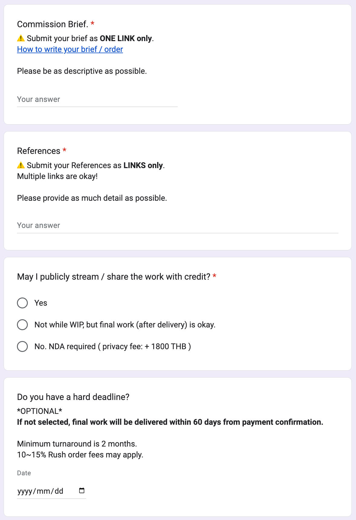Click the warning icon beside "Submit your References"
This screenshot has height=520, width=356.
click(x=21, y=165)
